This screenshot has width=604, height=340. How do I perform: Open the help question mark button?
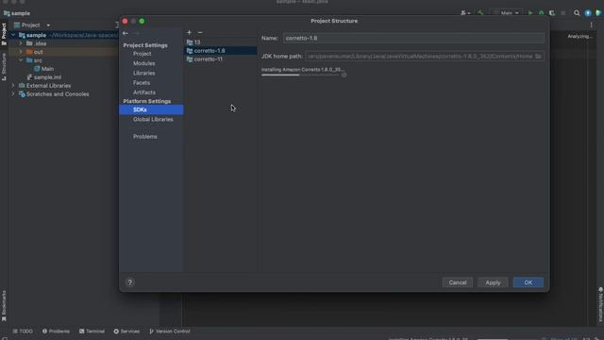[130, 282]
